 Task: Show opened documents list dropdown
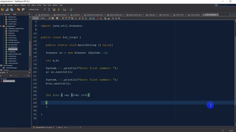click(235, 14)
